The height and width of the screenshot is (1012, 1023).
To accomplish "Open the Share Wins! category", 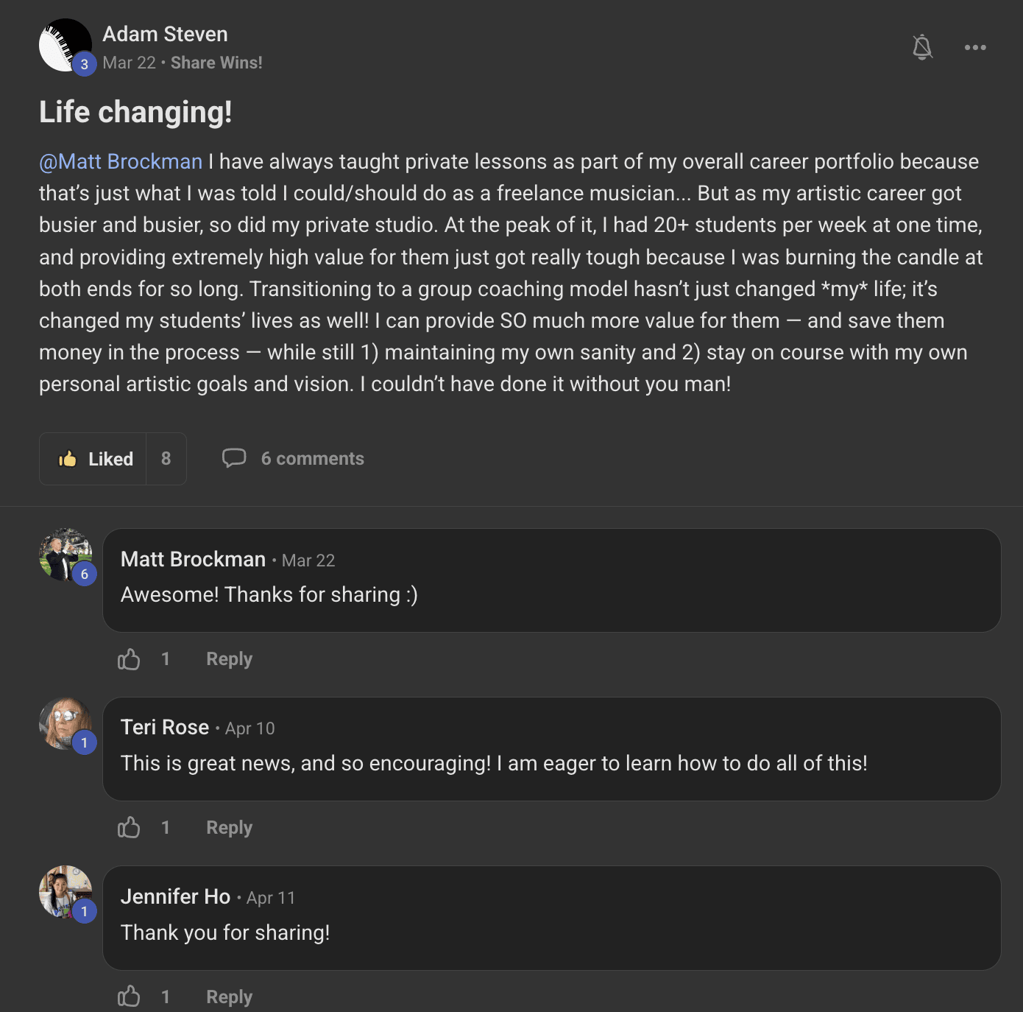I will 216,63.
